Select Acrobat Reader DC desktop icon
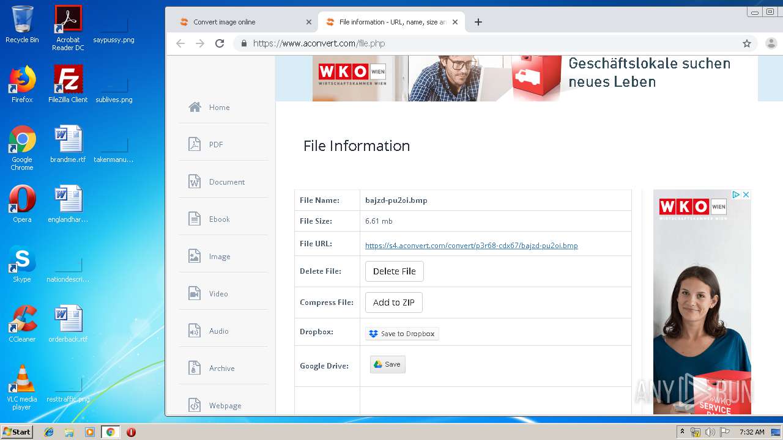Image resolution: width=783 pixels, height=440 pixels. (x=68, y=28)
